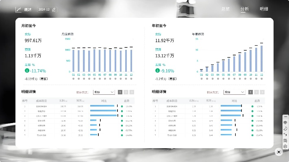Open the sort dropdown in 年初至今 details

tap(235, 92)
